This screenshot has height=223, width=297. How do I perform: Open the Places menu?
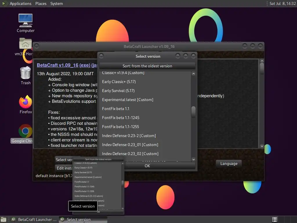[x=41, y=3]
